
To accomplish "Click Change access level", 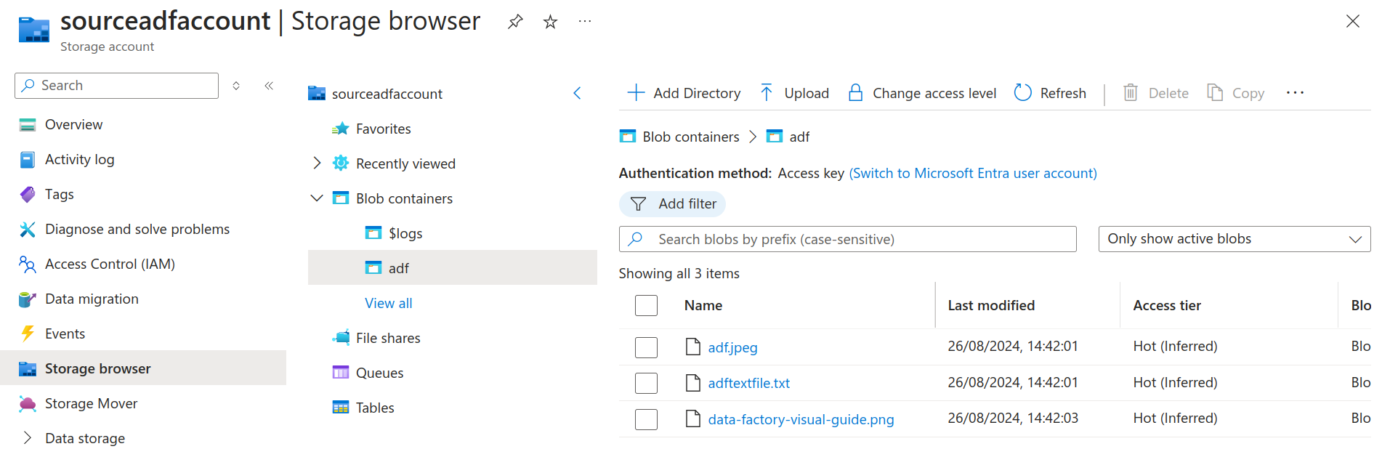I will coord(922,93).
